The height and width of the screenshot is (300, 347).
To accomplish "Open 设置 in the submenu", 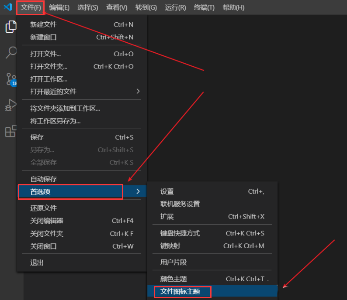I will (x=212, y=191).
